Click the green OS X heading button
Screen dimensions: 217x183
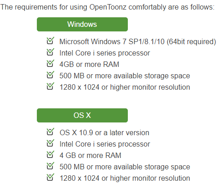coord(82,115)
